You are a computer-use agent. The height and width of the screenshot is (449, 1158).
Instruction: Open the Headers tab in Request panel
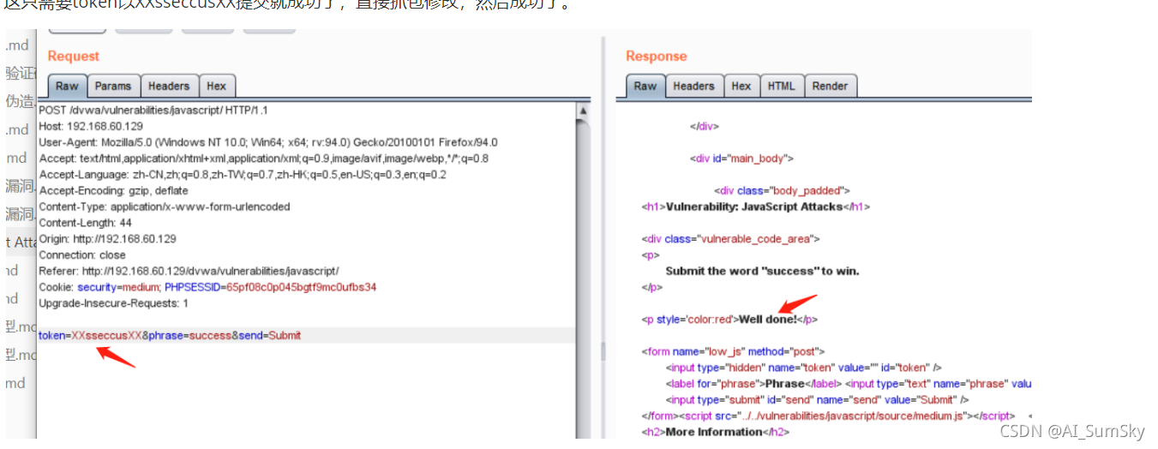(x=169, y=86)
